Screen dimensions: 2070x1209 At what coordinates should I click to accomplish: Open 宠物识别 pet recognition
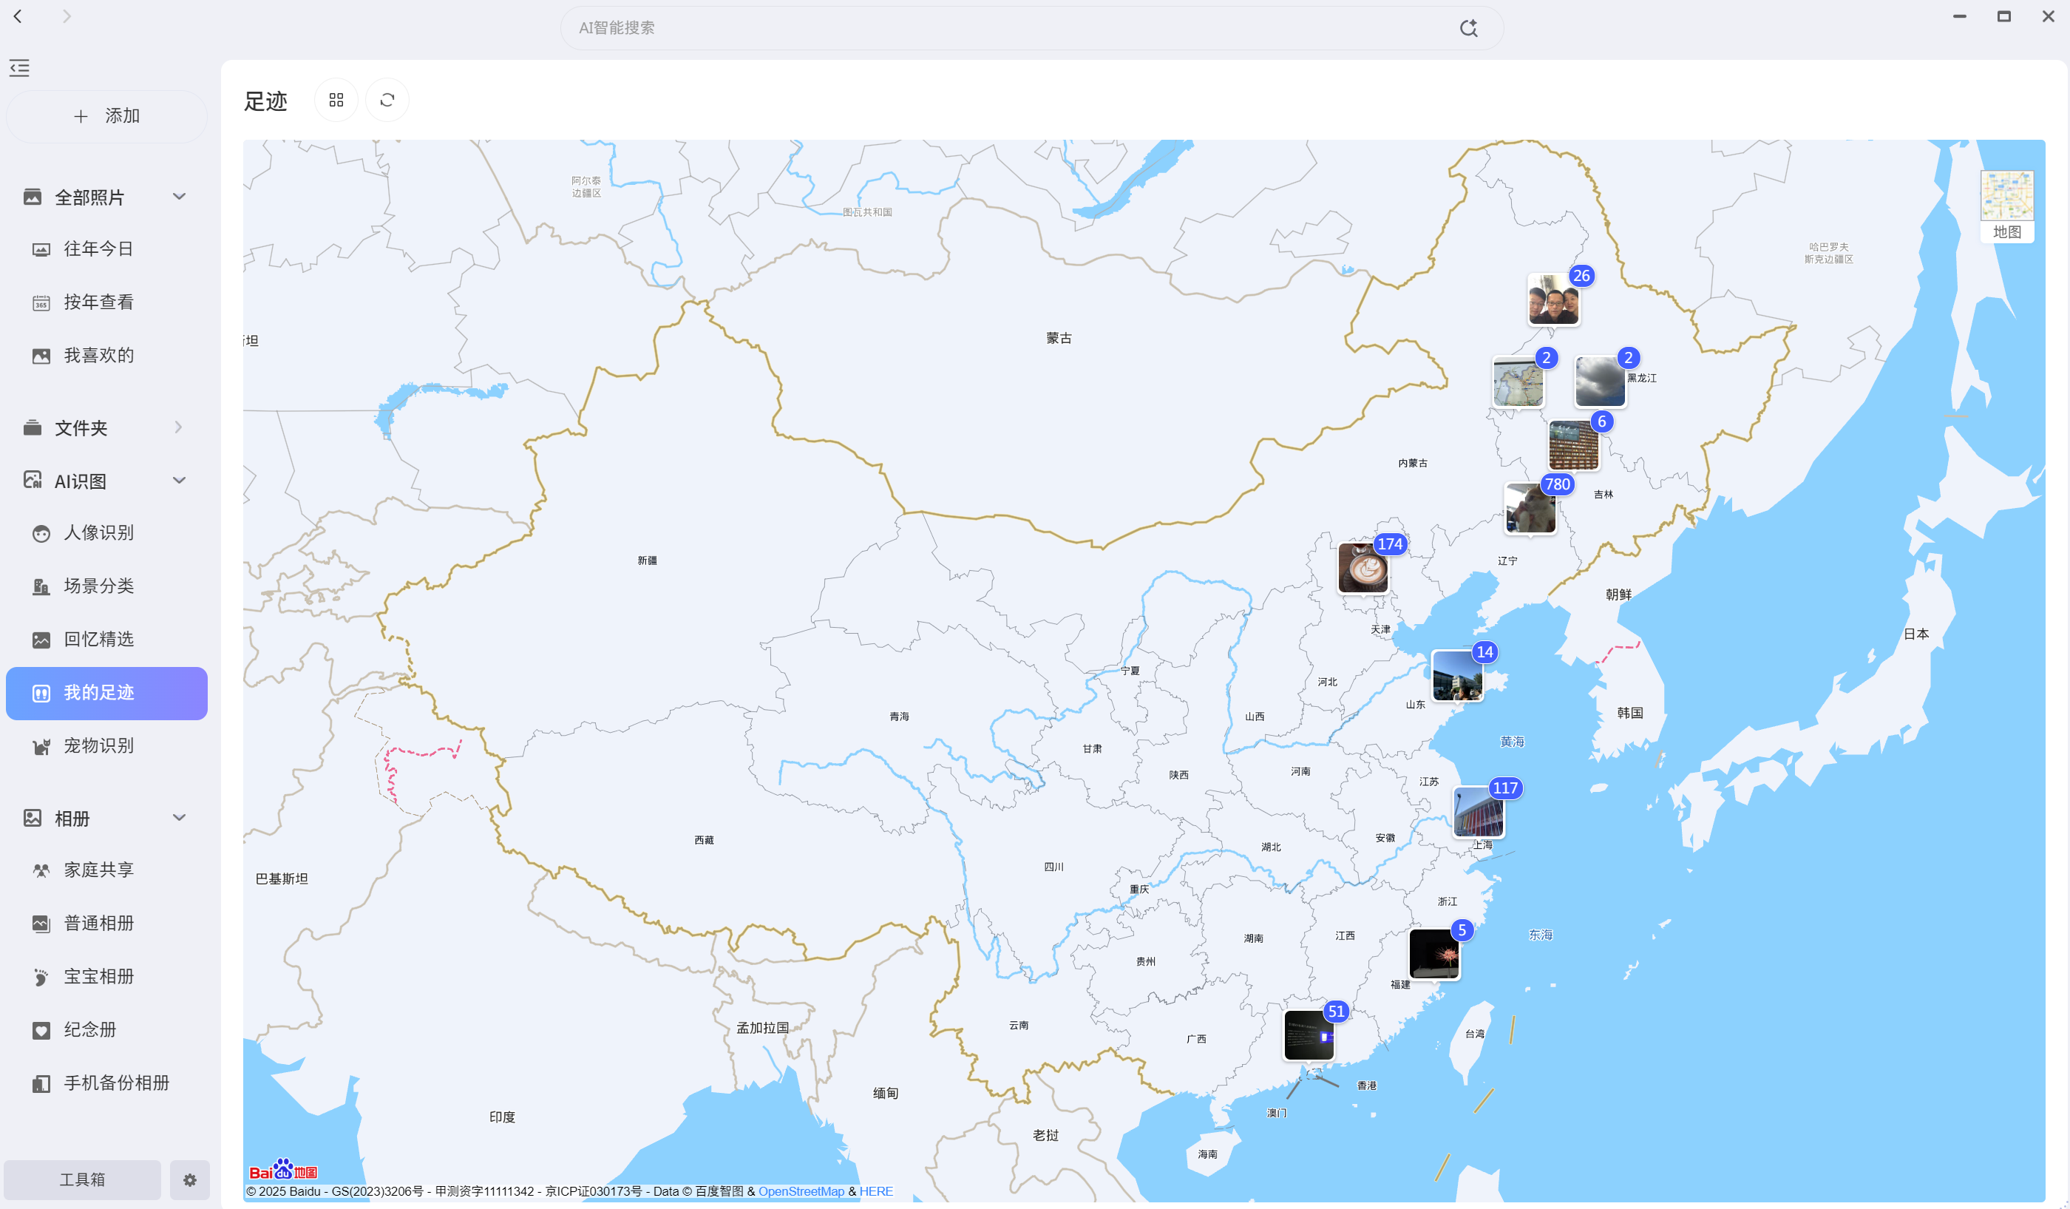[x=98, y=746]
